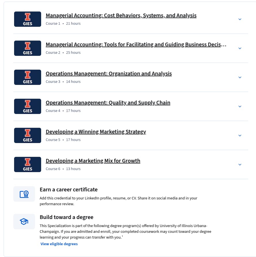Click the graduation cap degree icon
The height and width of the screenshot is (257, 256).
(x=24, y=222)
